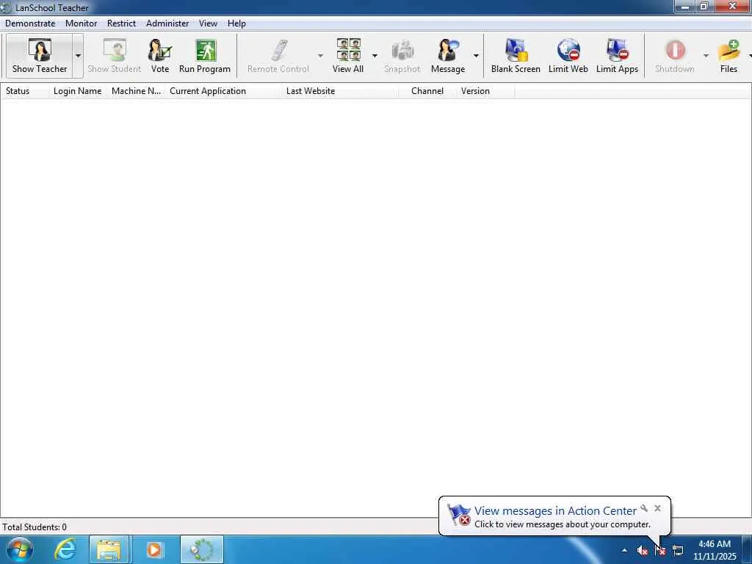Open the Message tool
Viewport: 752px width, 564px height.
pyautogui.click(x=448, y=56)
